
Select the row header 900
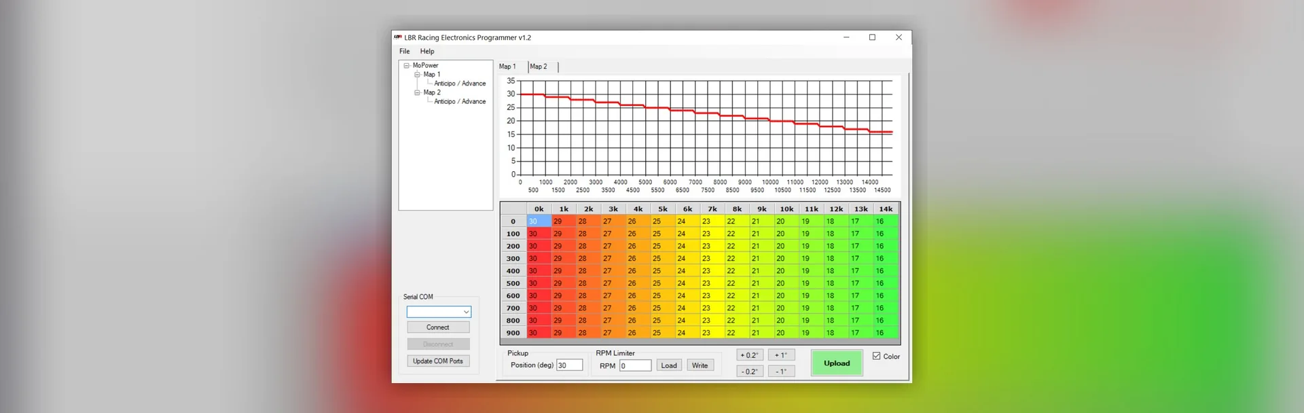click(x=513, y=333)
